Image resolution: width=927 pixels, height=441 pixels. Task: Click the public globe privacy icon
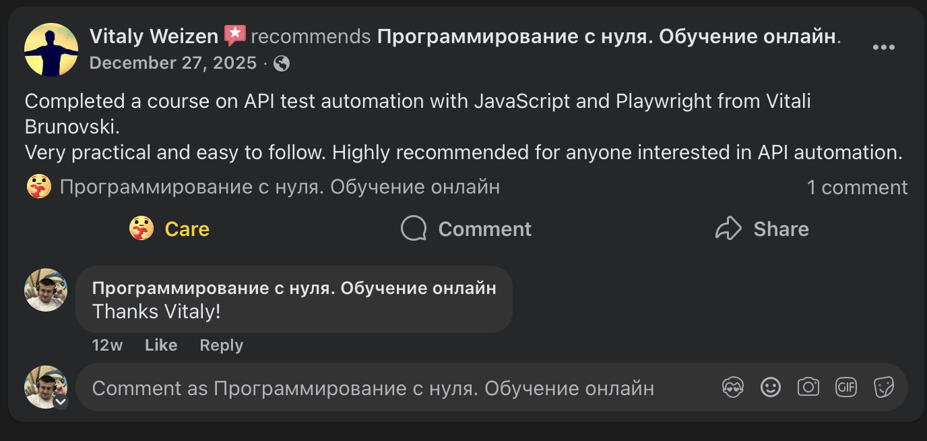click(x=282, y=63)
